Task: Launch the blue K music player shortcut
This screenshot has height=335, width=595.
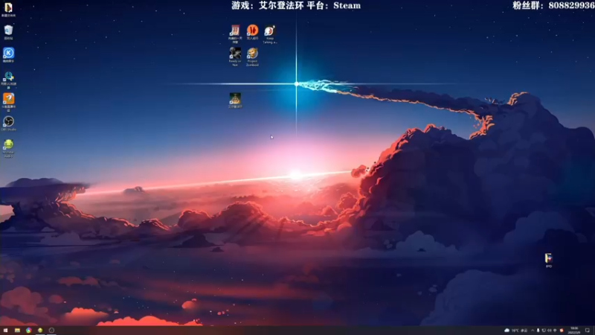Action: (x=8, y=54)
